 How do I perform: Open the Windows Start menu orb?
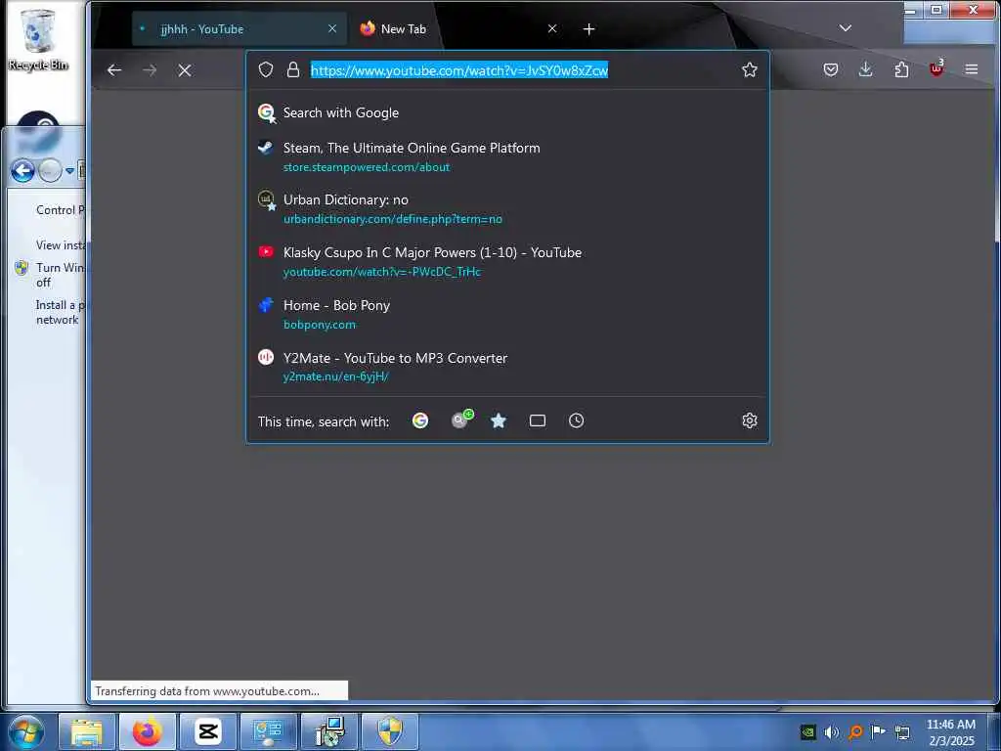click(26, 731)
